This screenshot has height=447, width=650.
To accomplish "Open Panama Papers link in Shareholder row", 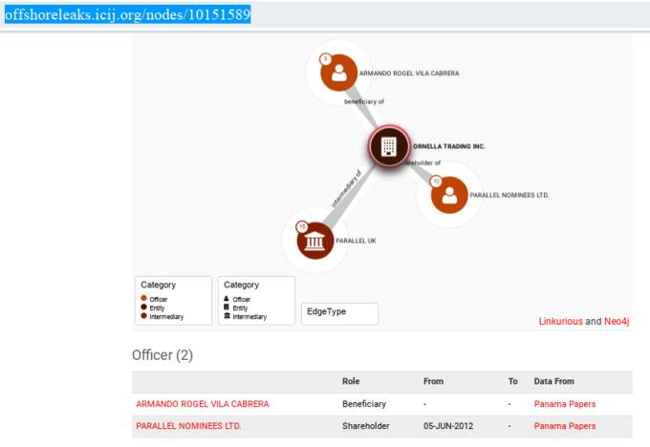I will pos(564,426).
